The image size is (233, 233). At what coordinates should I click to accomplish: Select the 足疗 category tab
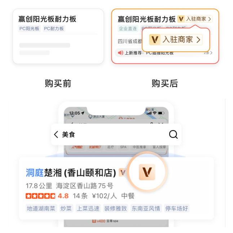tap(110, 147)
